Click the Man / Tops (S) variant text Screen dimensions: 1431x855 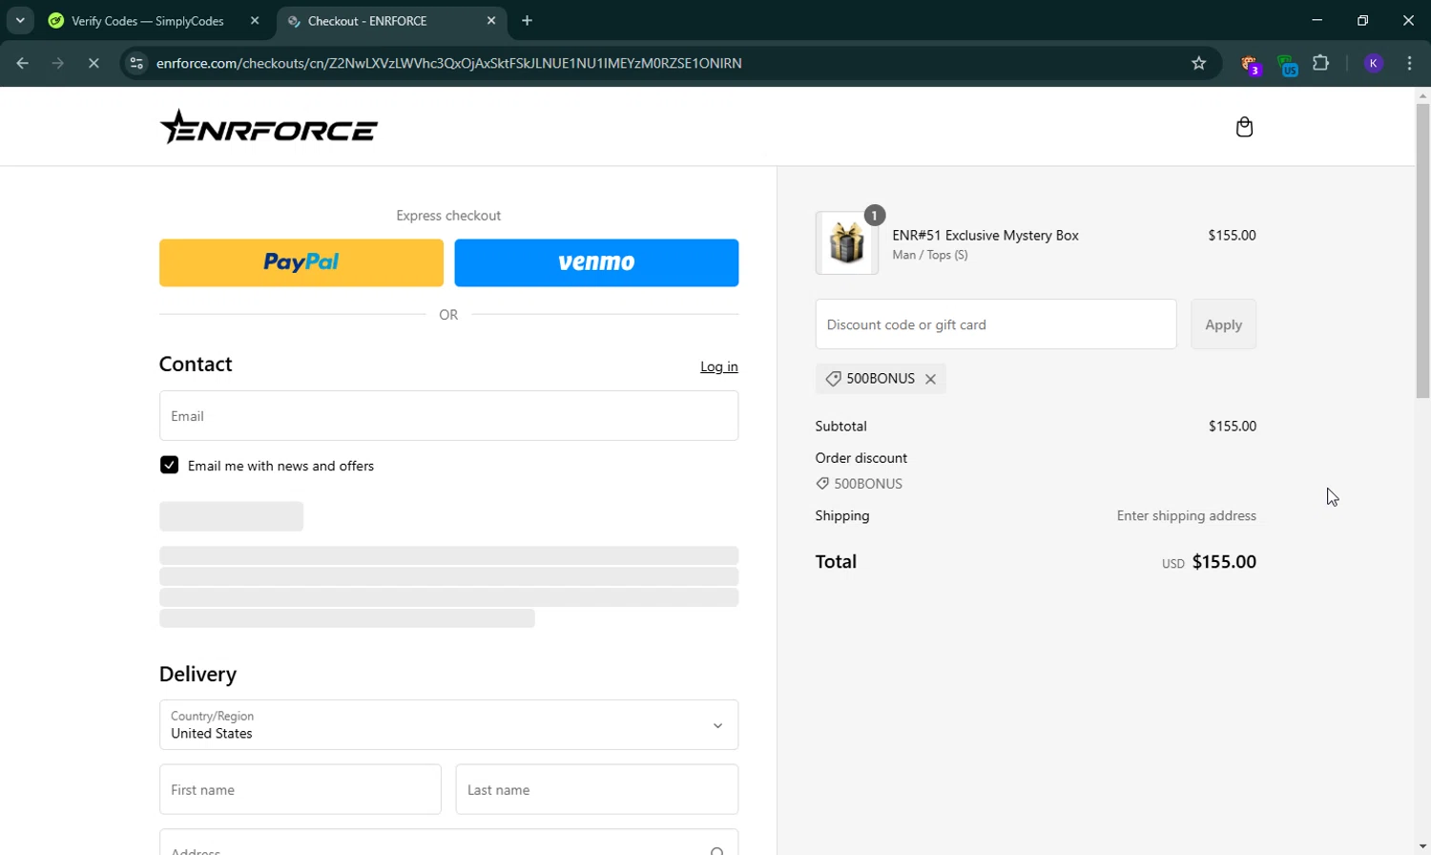pyautogui.click(x=930, y=255)
